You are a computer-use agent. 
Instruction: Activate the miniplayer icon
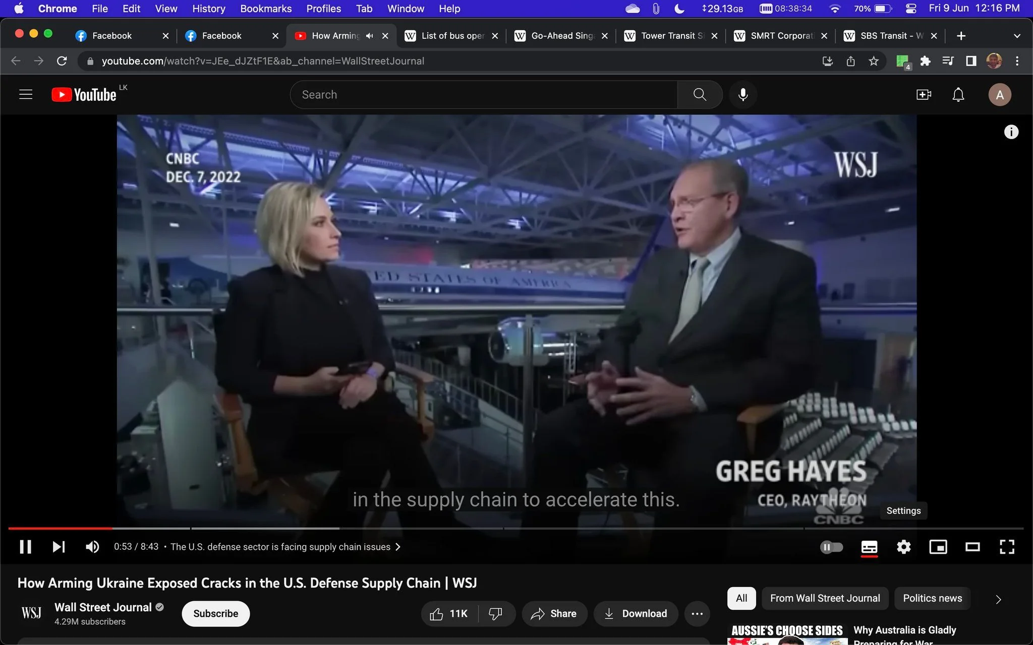click(x=938, y=547)
